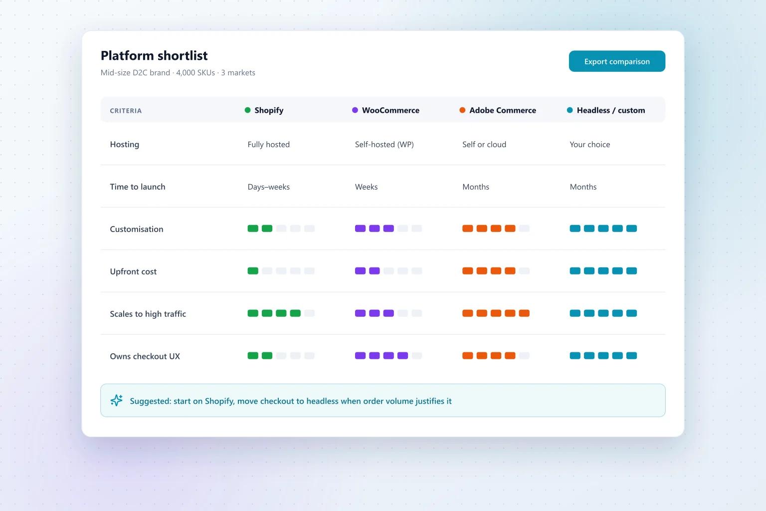Click the teal dot beside Headless / custom
766x511 pixels.
(570, 110)
